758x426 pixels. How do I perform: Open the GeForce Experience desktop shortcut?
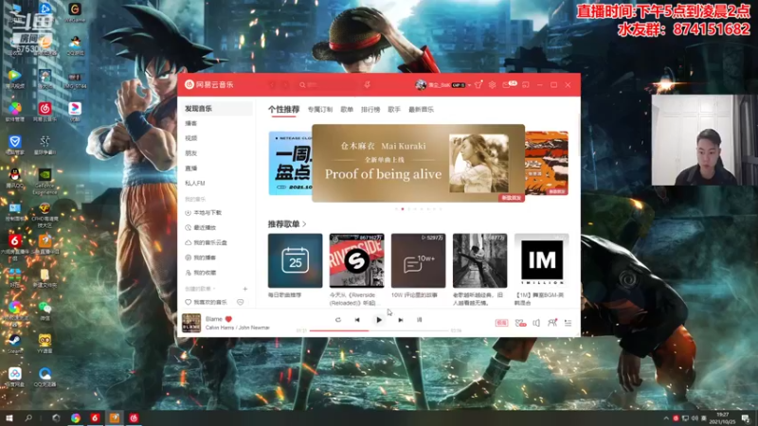coord(45,181)
